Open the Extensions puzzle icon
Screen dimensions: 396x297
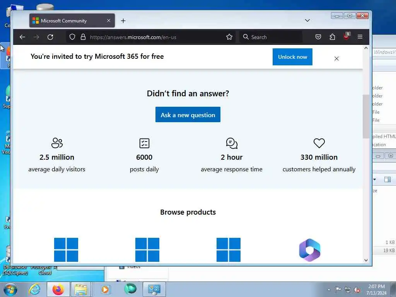(332, 37)
